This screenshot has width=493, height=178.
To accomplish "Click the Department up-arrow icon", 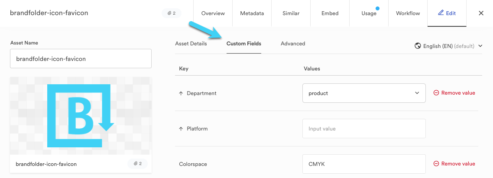I will [181, 93].
